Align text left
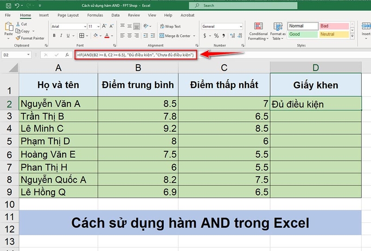 [122, 36]
